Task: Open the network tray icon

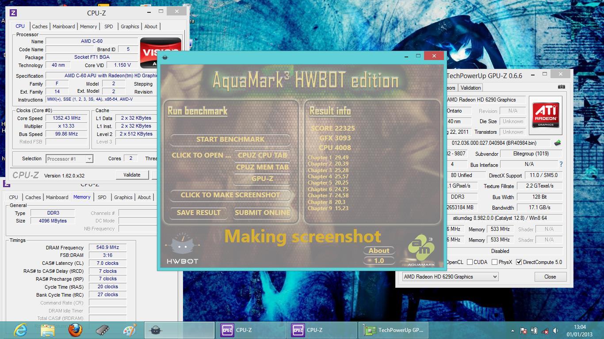Action: (545, 331)
